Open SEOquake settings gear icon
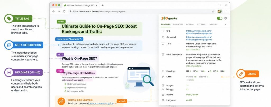The image size is (271, 107). click(225, 18)
